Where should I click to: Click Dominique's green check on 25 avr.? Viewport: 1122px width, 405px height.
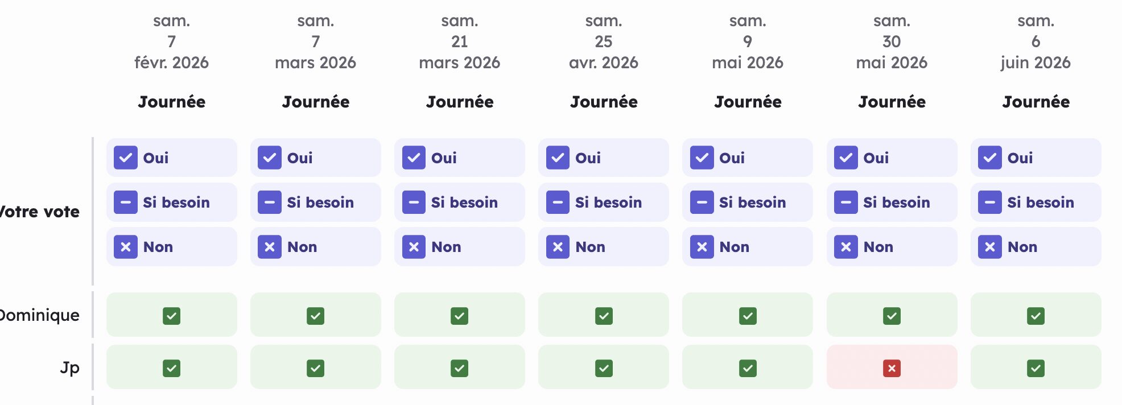click(x=604, y=316)
